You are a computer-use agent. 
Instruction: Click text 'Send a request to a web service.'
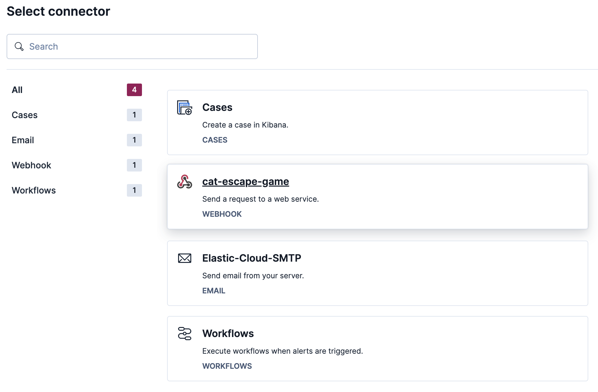tap(261, 199)
